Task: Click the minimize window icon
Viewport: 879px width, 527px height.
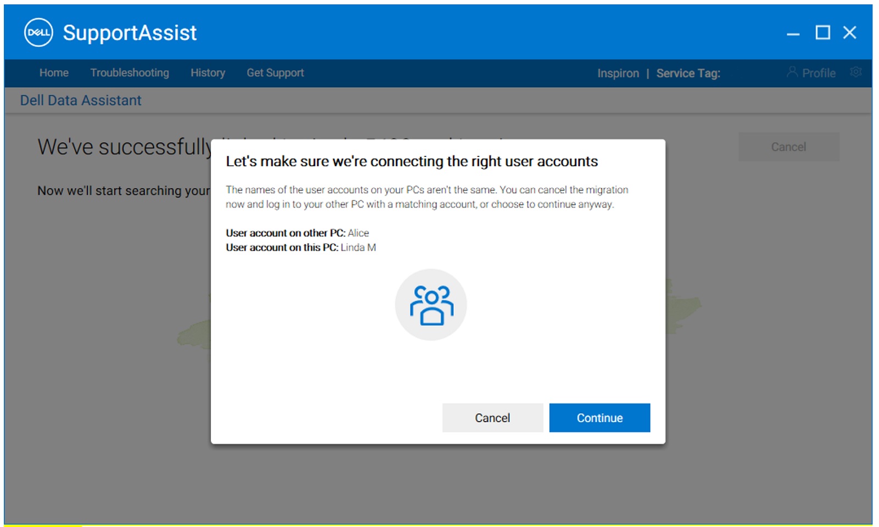Action: (x=793, y=33)
